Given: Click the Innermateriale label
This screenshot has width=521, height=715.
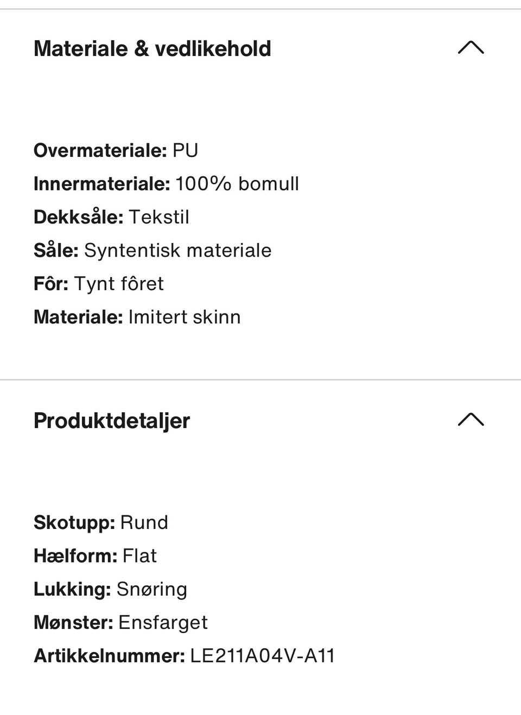Looking at the screenshot, I should click(x=101, y=184).
